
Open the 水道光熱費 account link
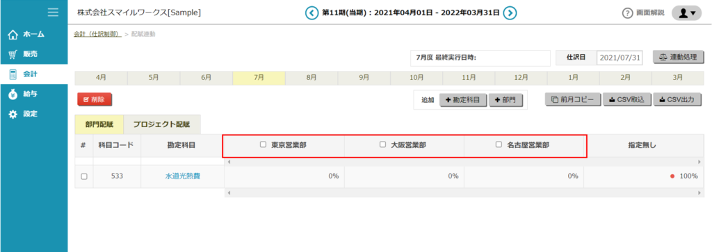click(x=183, y=176)
